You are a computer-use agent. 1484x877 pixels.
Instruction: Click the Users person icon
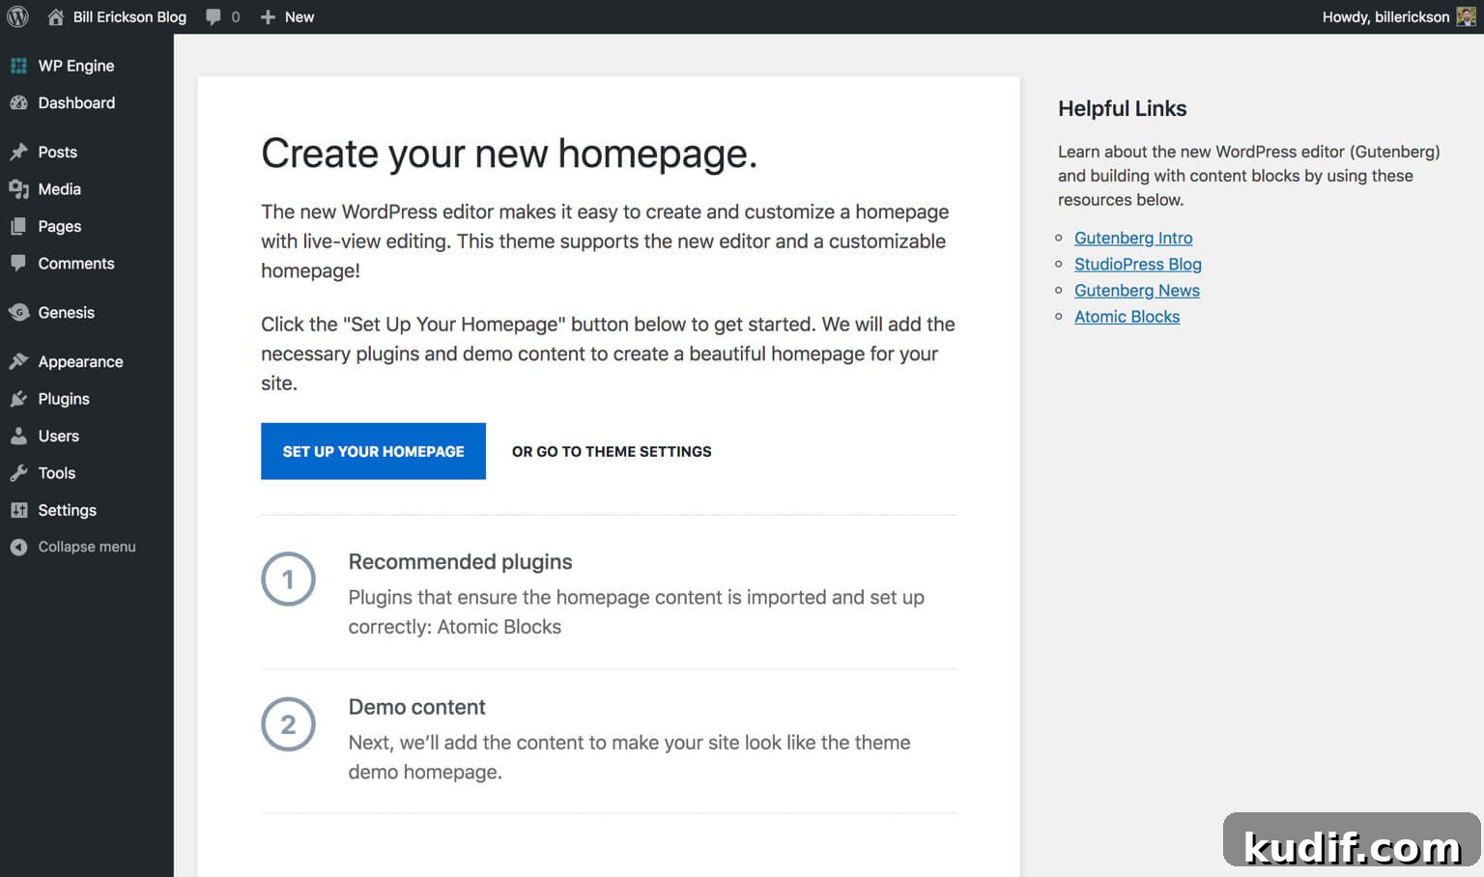pyautogui.click(x=18, y=436)
